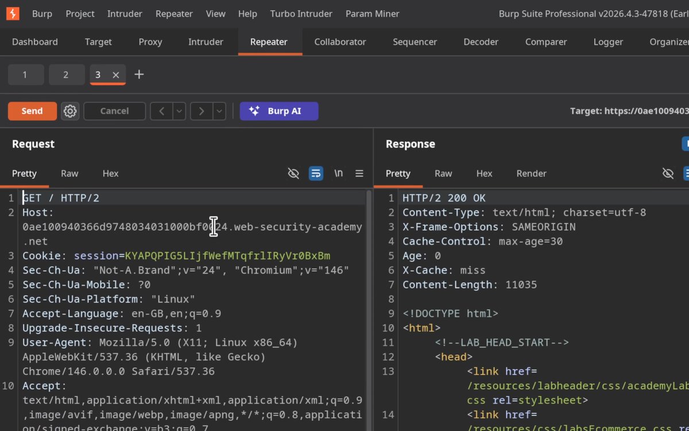
Task: Switch to the Dashboard tab
Action: (35, 42)
